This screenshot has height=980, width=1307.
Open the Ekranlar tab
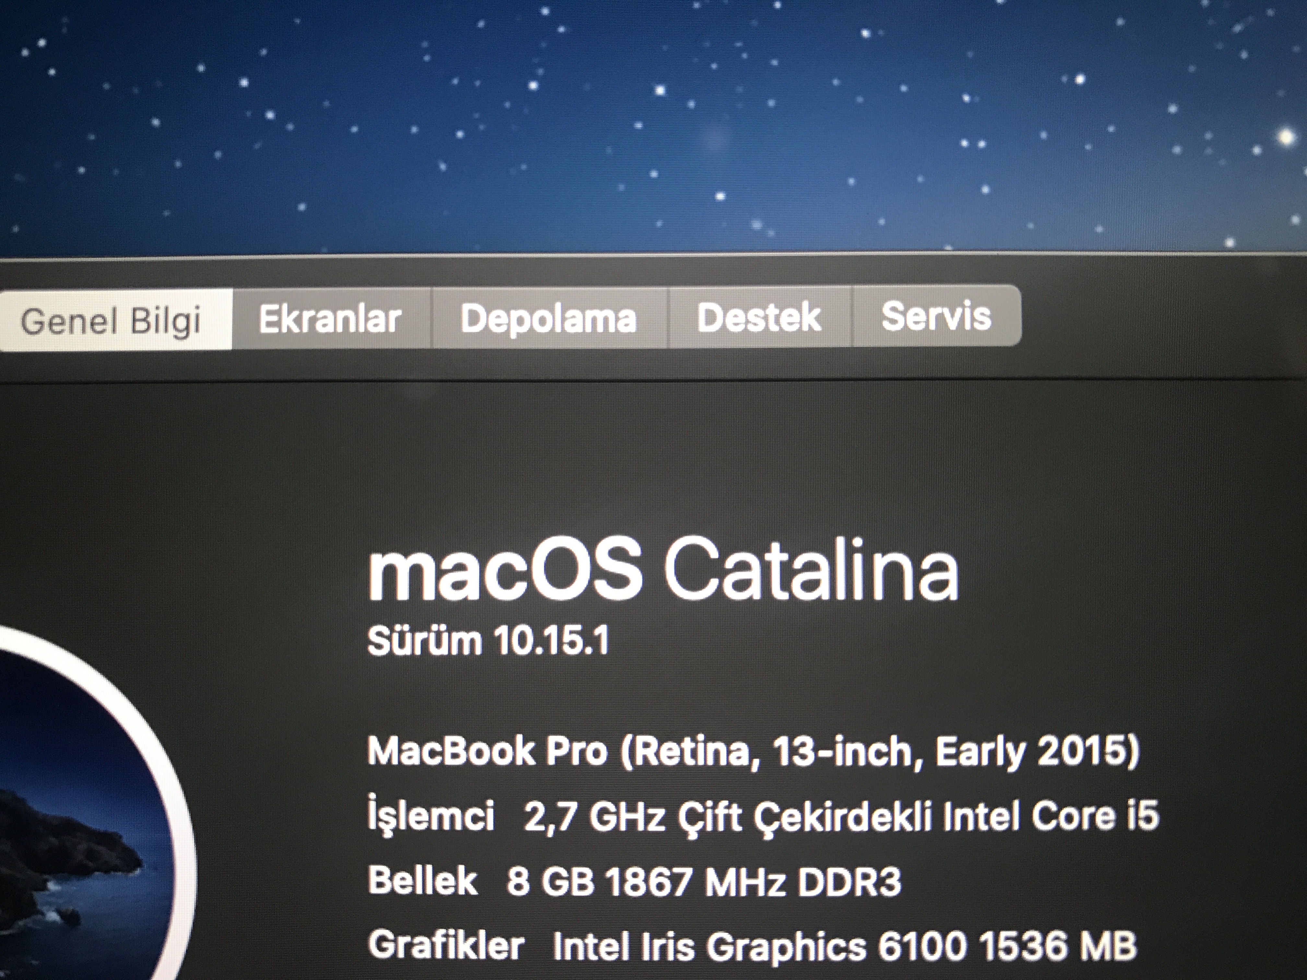pos(330,319)
